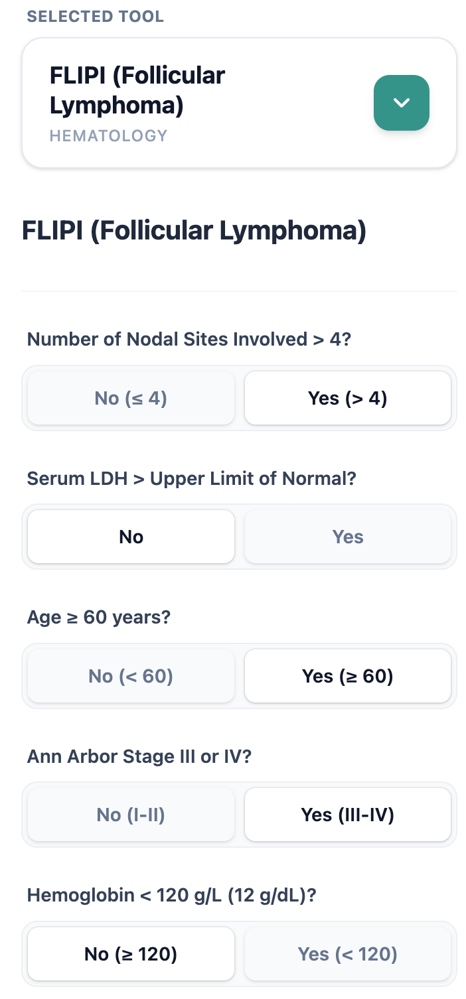Click the Serum LDH question label
Screen dimensions: 466x999
coord(192,478)
